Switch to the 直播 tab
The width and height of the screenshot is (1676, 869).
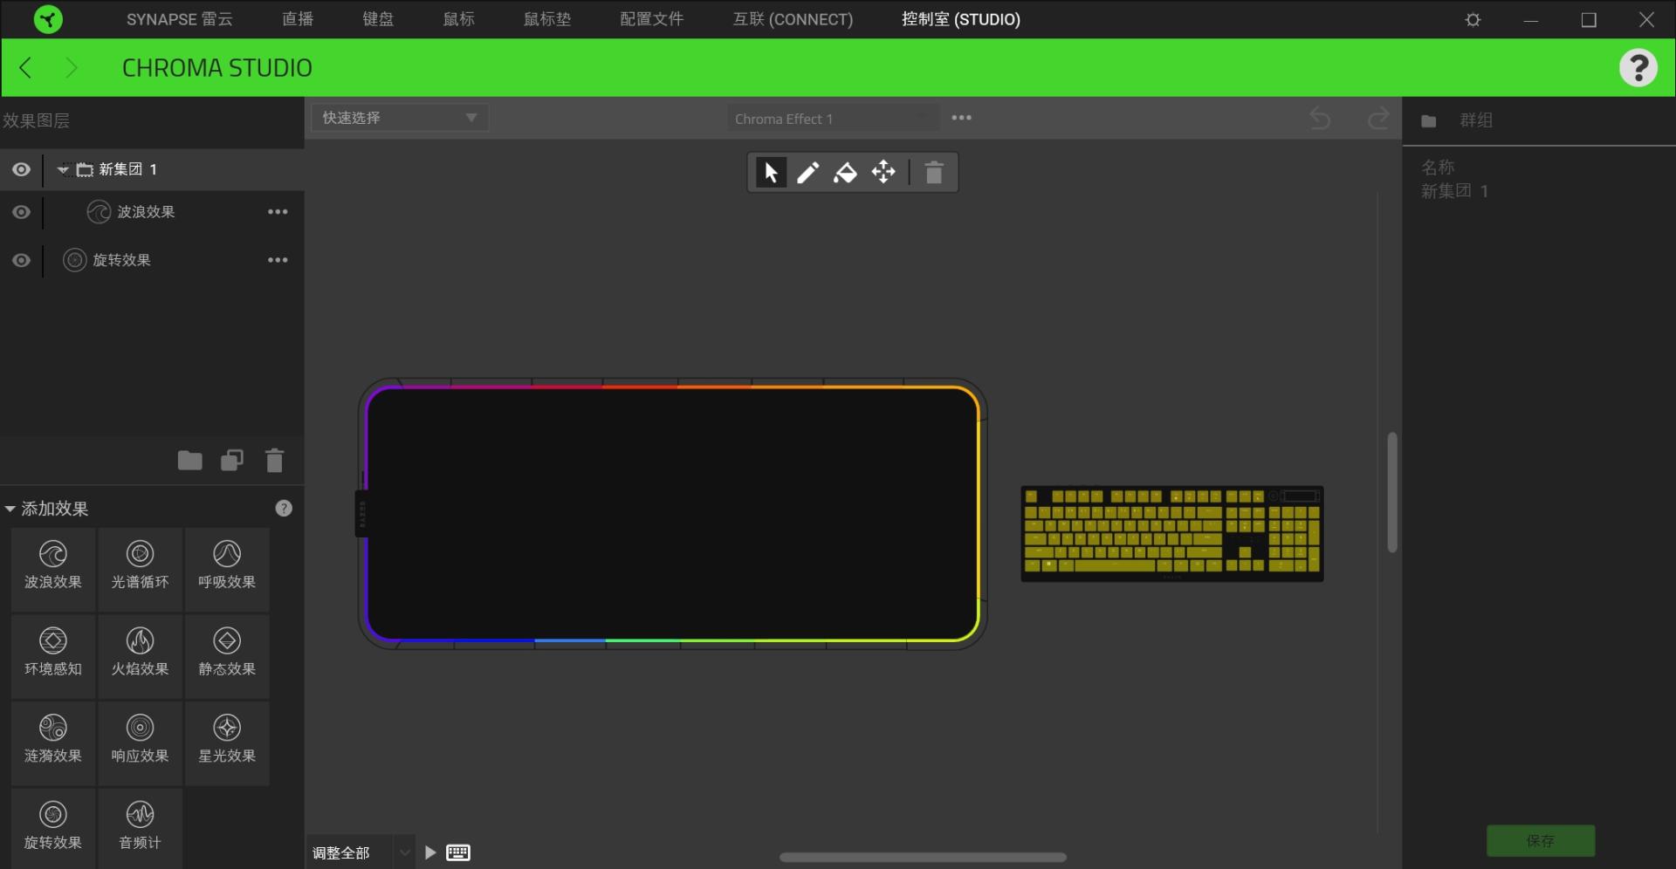(298, 19)
